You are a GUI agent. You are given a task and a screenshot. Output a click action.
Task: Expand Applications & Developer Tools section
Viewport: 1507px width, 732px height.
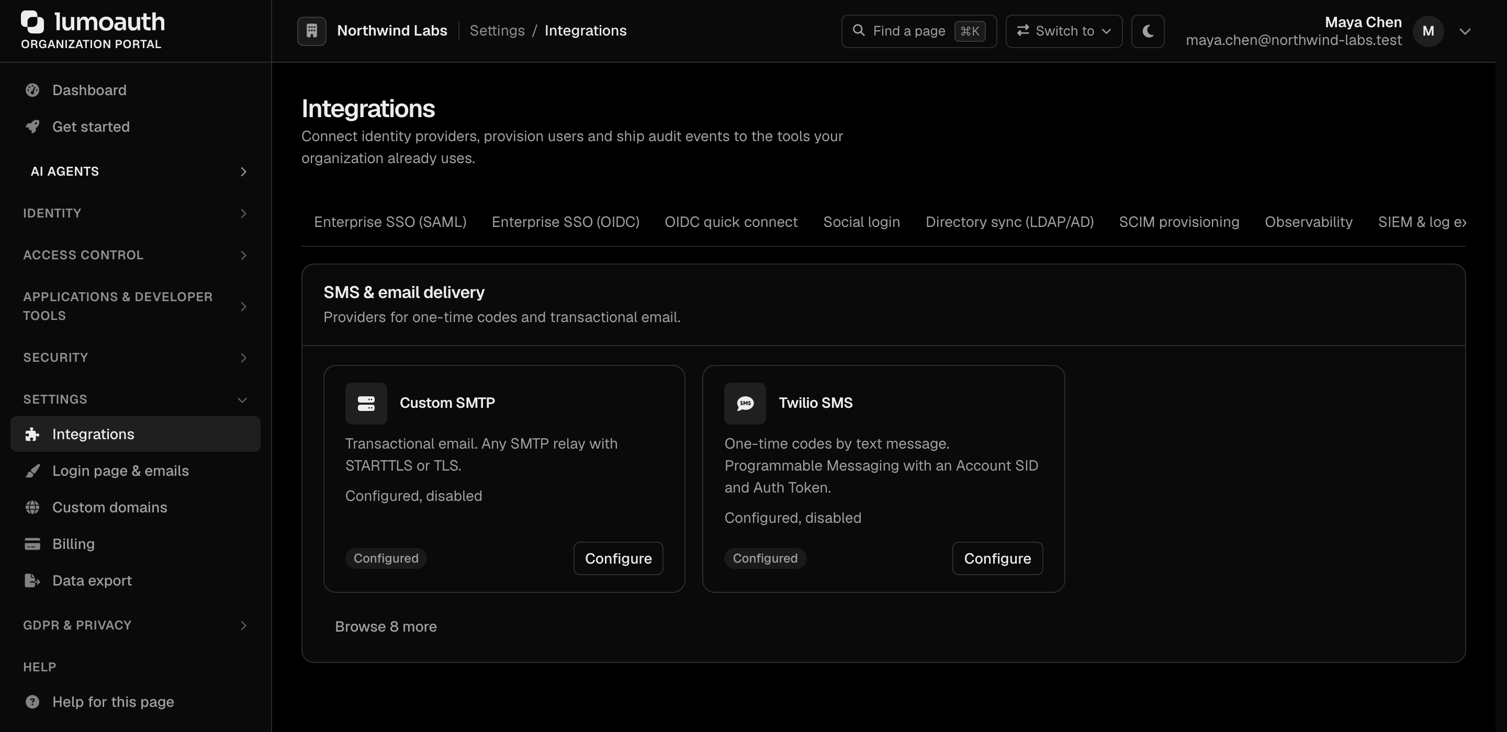point(135,306)
